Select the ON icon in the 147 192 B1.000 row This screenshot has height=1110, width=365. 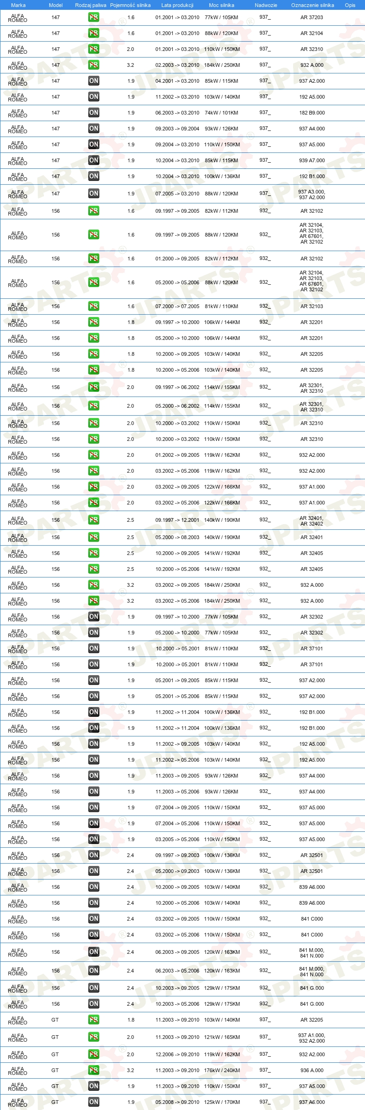pos(94,176)
